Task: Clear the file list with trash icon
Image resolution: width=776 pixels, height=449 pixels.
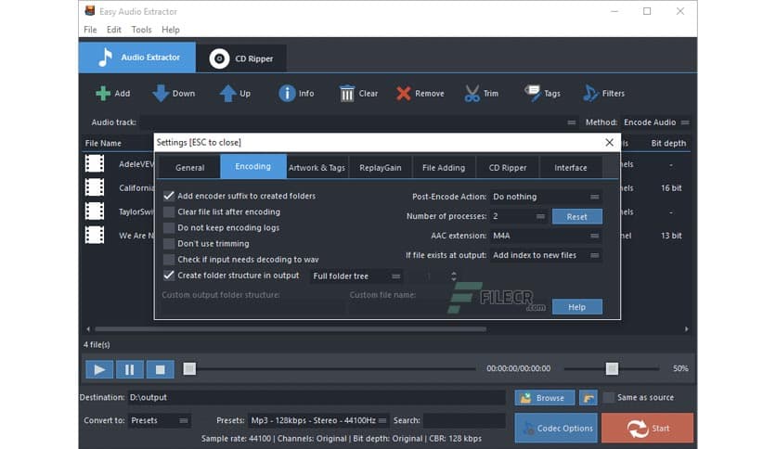Action: [x=347, y=93]
